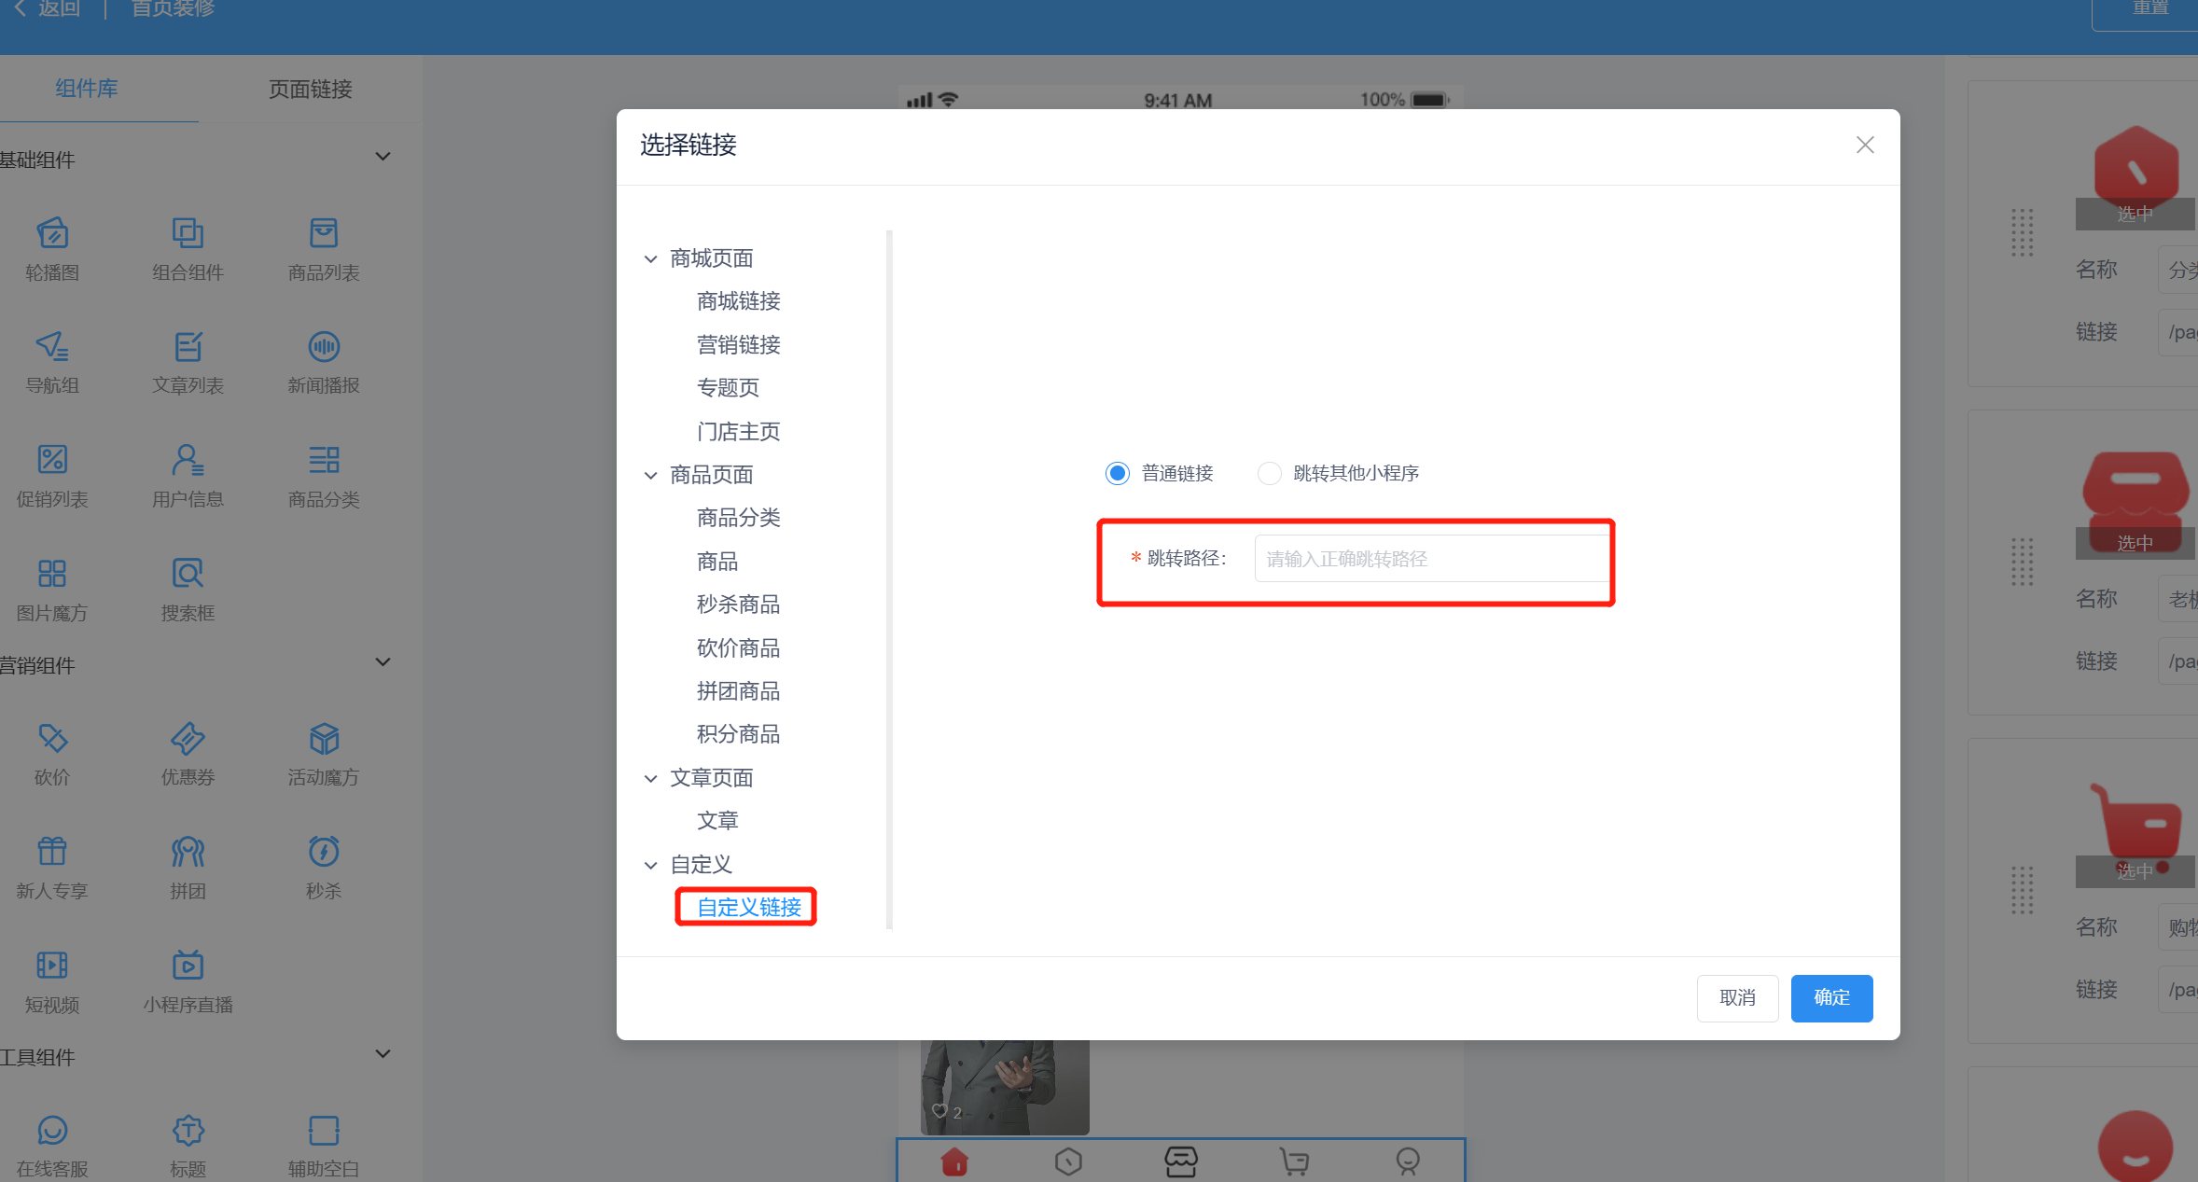Collapse the 商品页面 tree group
Image resolution: width=2198 pixels, height=1182 pixels.
(x=650, y=475)
